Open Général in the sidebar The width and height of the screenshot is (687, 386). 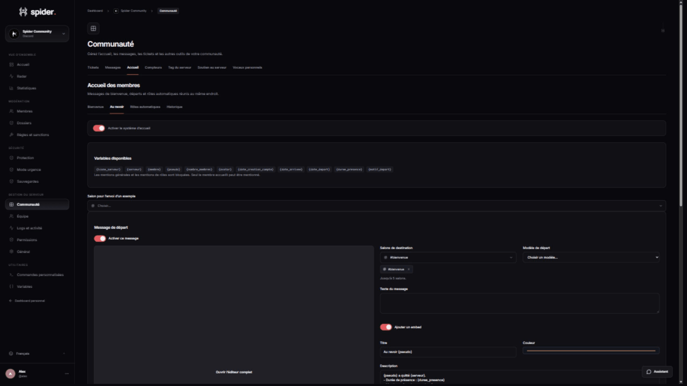(x=37, y=252)
